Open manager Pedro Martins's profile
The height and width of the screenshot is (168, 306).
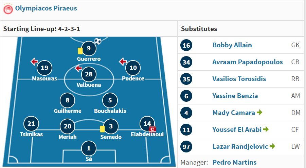pyautogui.click(x=234, y=162)
